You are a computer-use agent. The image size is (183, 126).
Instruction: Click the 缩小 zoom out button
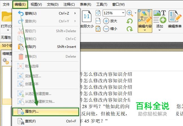click(x=110, y=29)
